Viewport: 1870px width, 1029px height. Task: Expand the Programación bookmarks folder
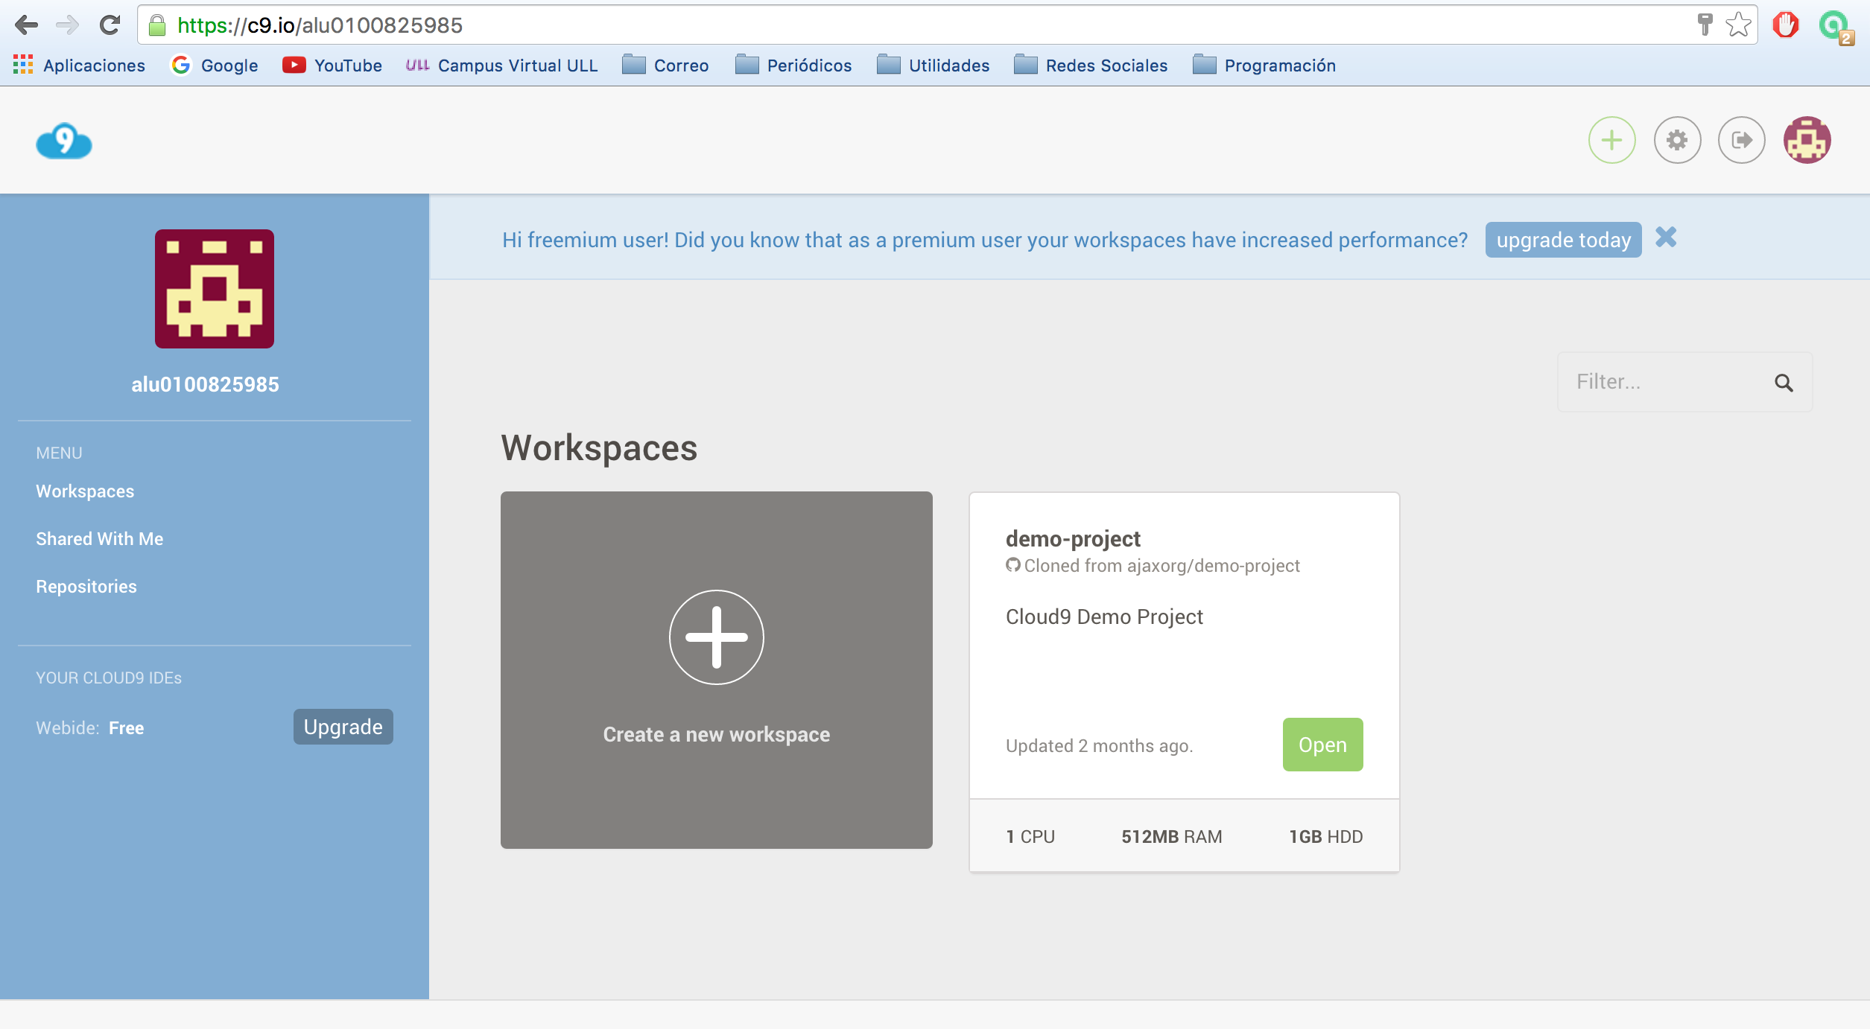[x=1264, y=66]
